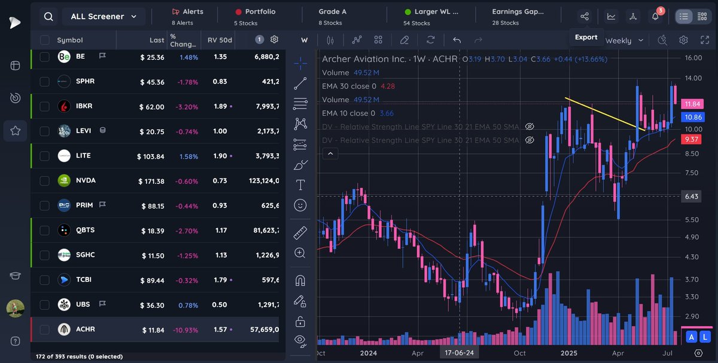Click the refresh arrows icon
Screen dimensions: 718x363
pos(430,40)
